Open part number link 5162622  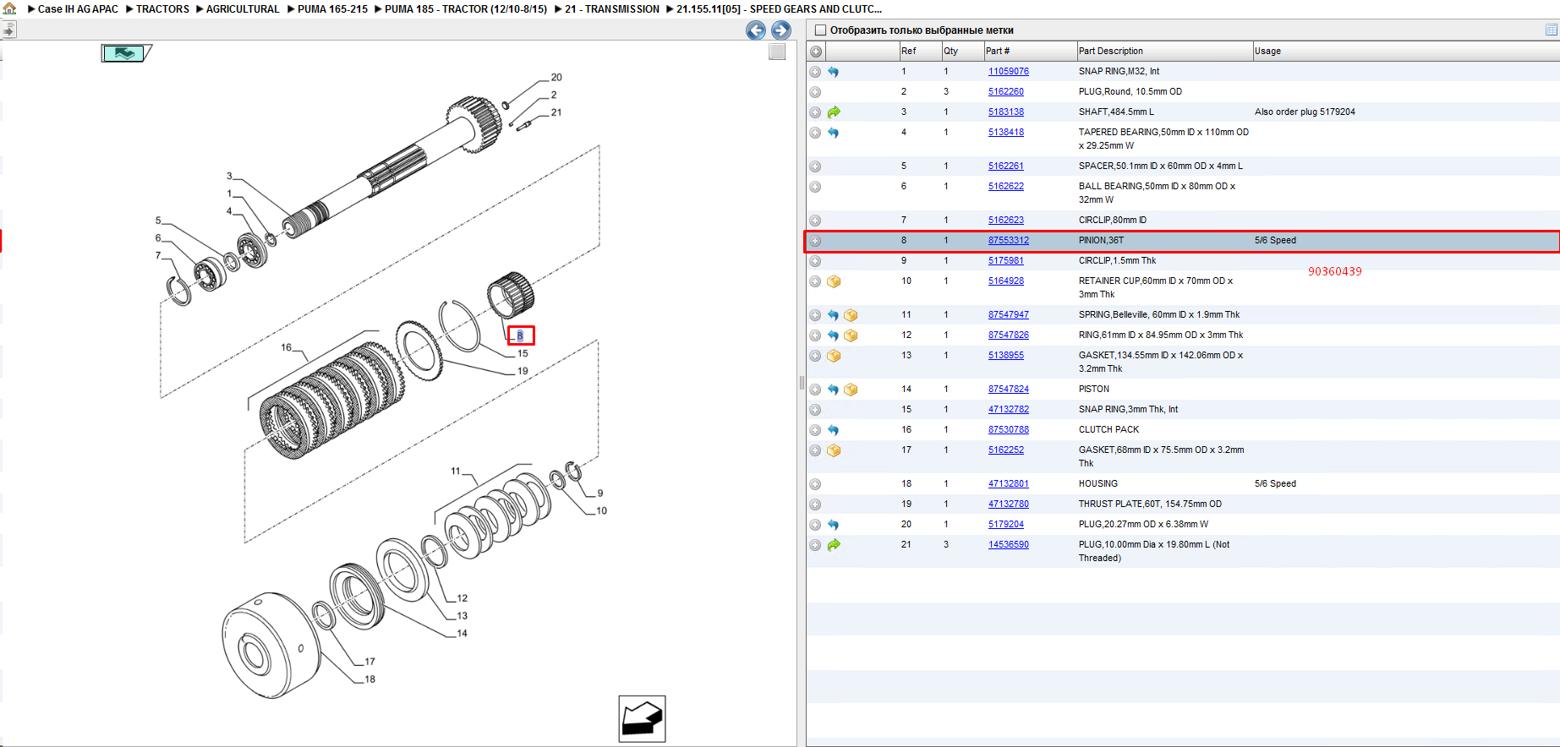[1006, 187]
